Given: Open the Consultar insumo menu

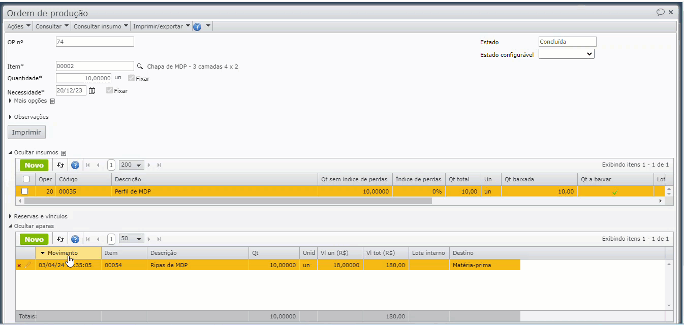Looking at the screenshot, I should (101, 26).
